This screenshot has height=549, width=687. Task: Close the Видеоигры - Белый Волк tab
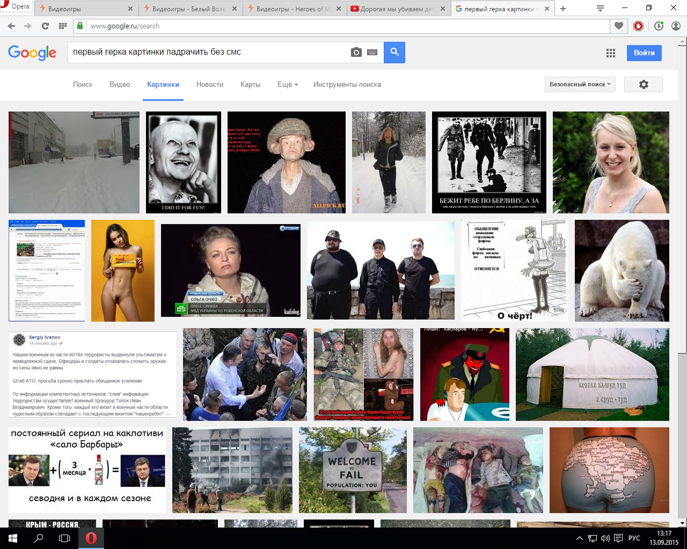click(x=234, y=9)
